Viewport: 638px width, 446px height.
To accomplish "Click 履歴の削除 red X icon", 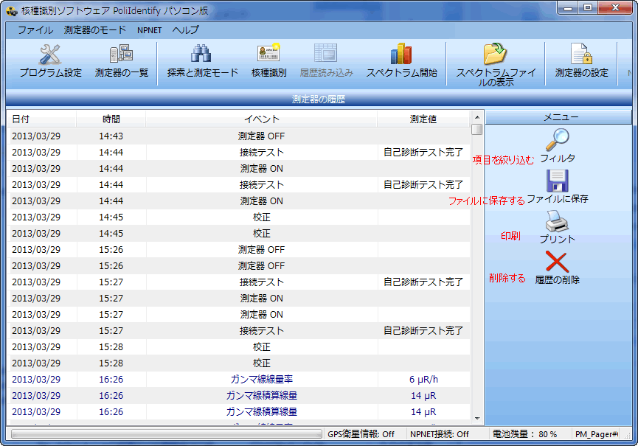I will pyautogui.click(x=557, y=262).
